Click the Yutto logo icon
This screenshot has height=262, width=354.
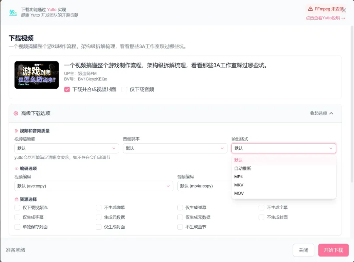tap(13, 13)
